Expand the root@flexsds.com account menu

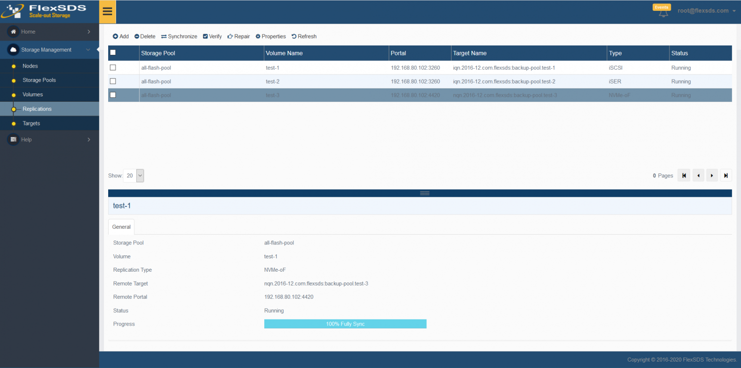point(706,10)
